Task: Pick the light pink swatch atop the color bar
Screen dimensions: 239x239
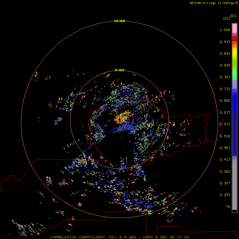Action: [x=234, y=28]
